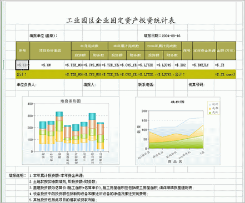Image resolution: width=245 pixels, height=203 pixels.
Task: Select 财务数 header under 本月完成数
Action: tap(99, 55)
